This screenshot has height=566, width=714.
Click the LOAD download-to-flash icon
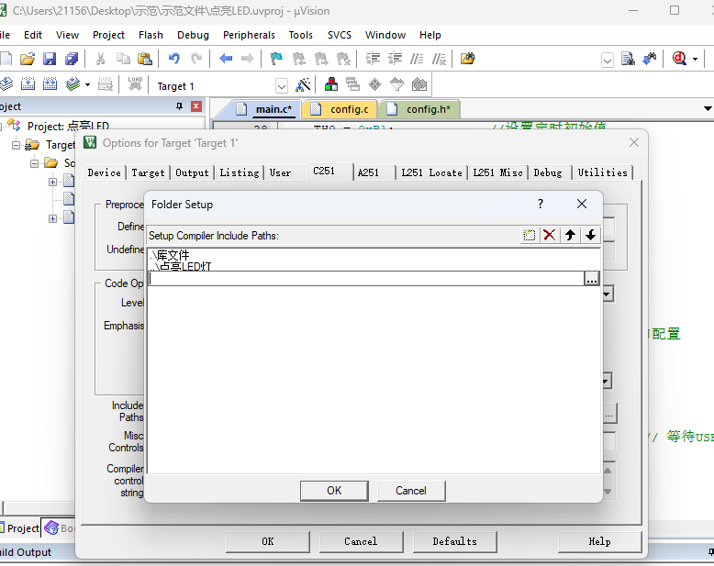pyautogui.click(x=135, y=85)
